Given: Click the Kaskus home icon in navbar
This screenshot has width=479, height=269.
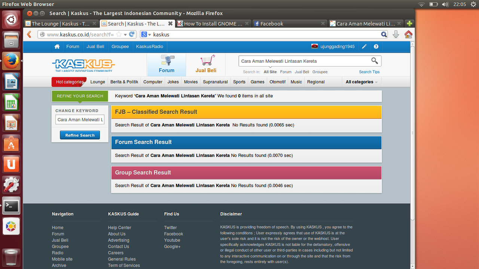Looking at the screenshot, I should click(x=57, y=47).
